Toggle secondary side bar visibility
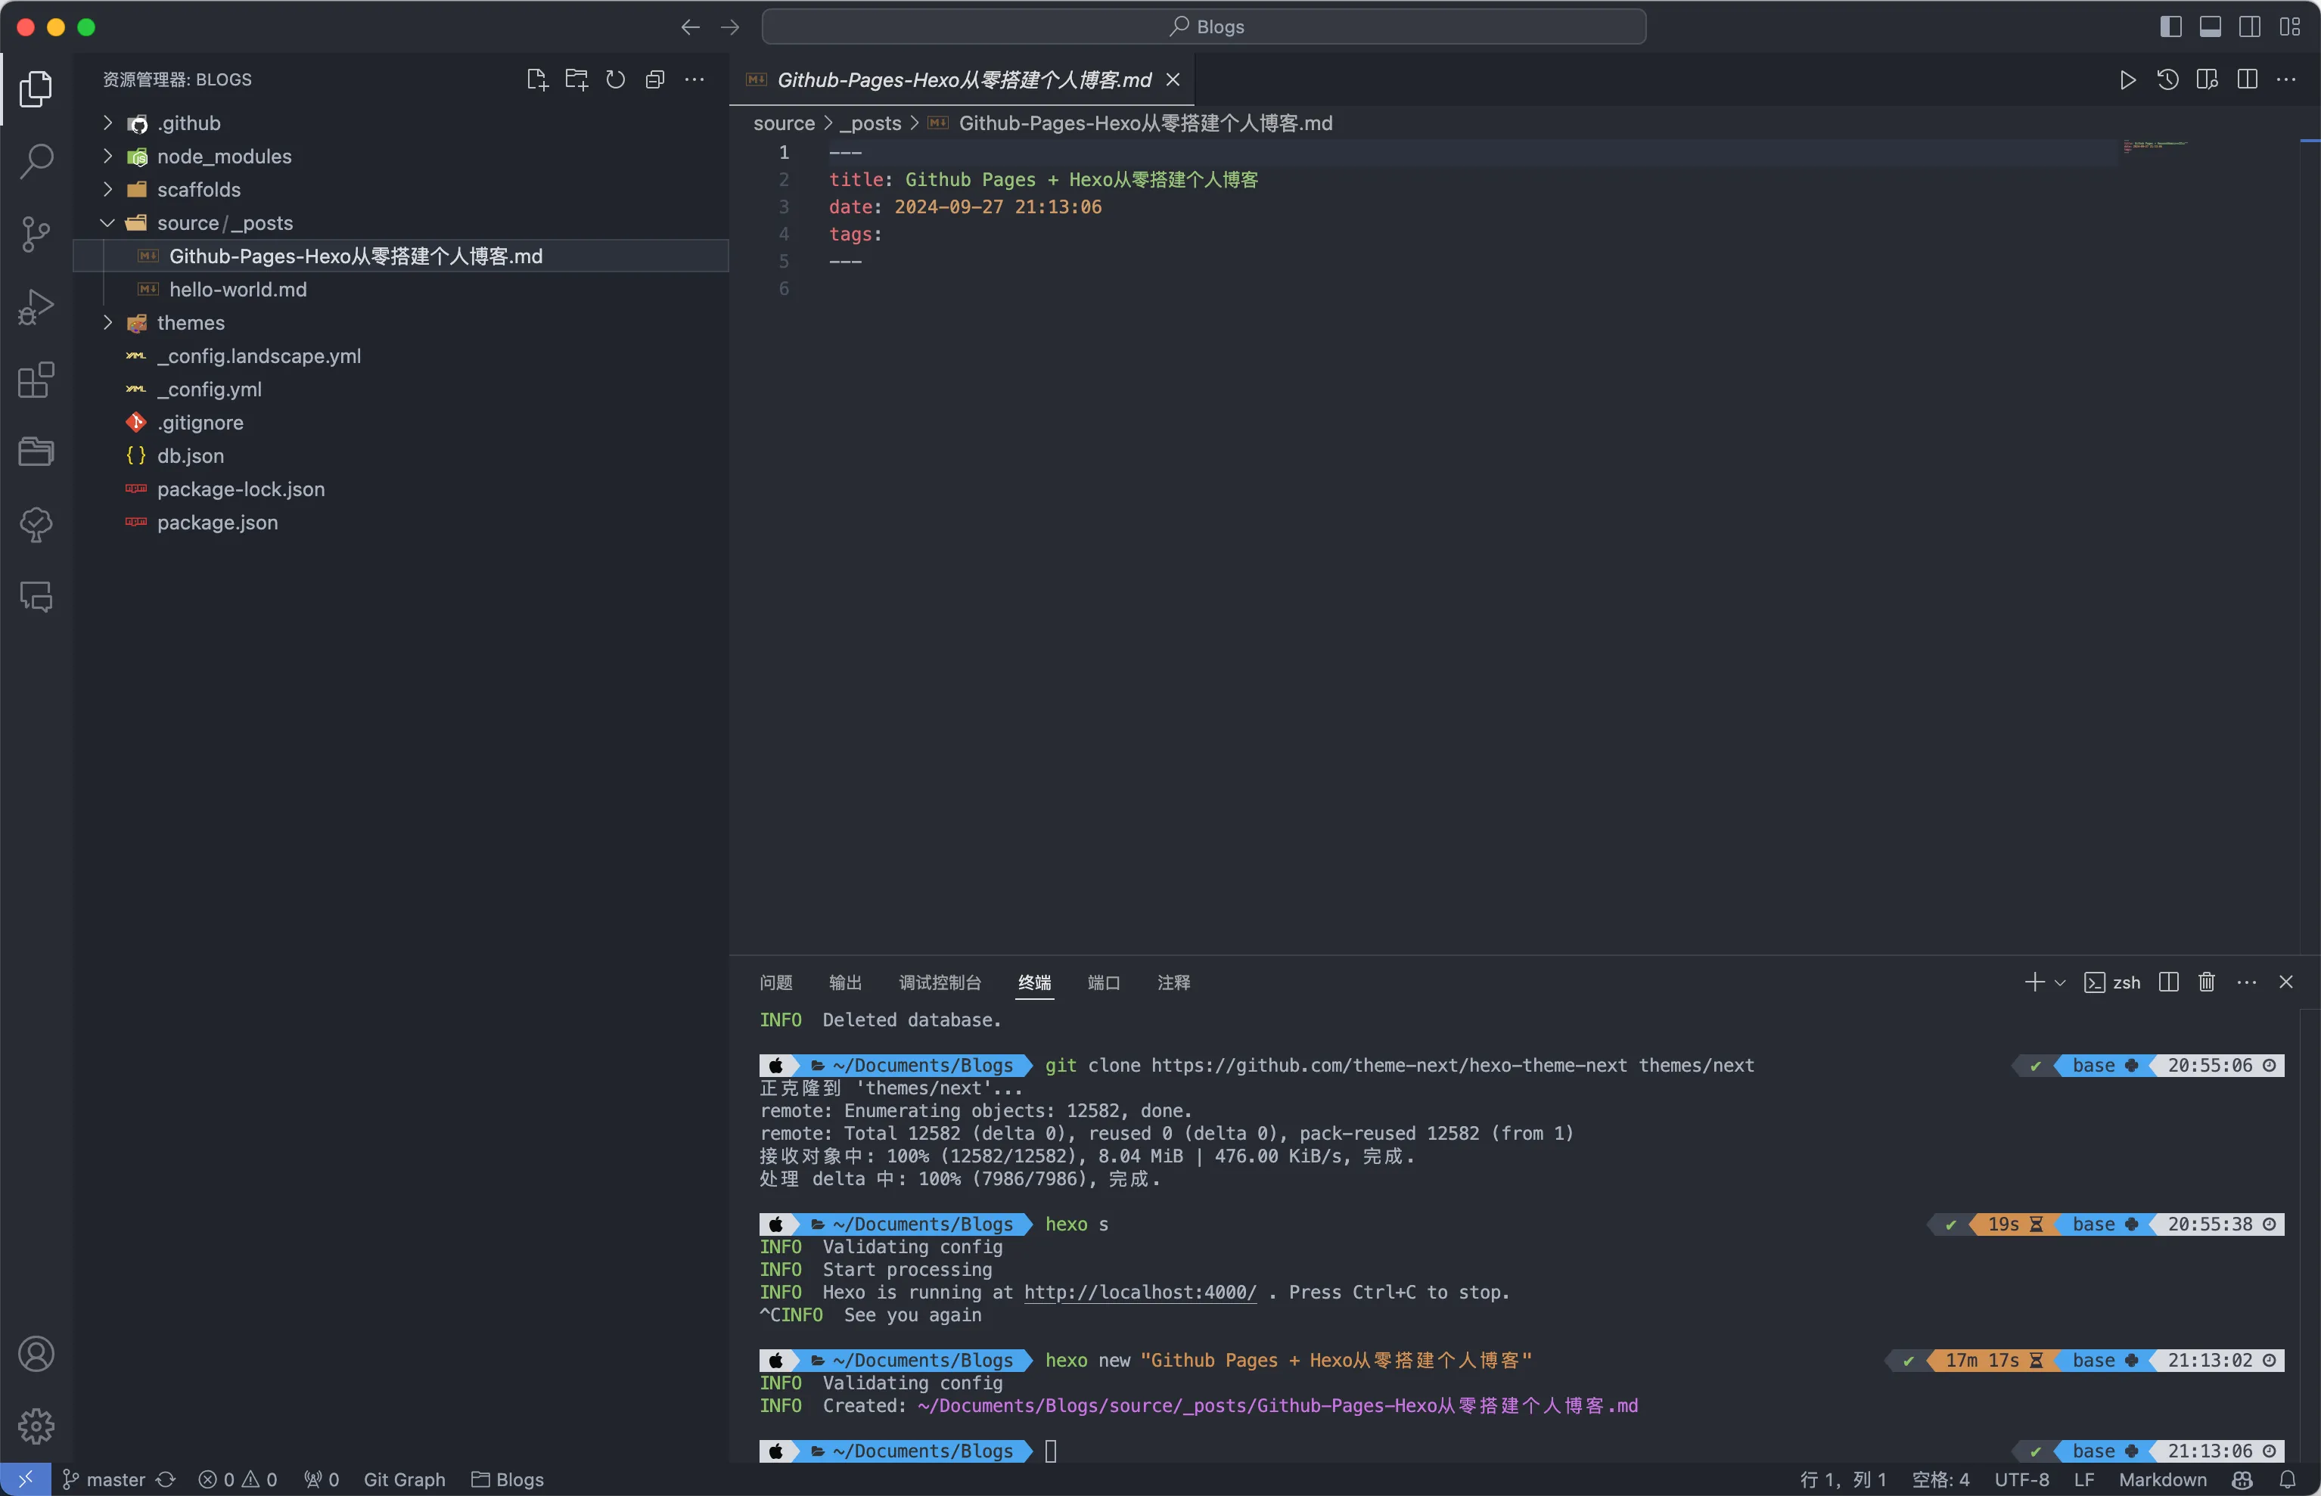This screenshot has height=1496, width=2321. [2250, 27]
